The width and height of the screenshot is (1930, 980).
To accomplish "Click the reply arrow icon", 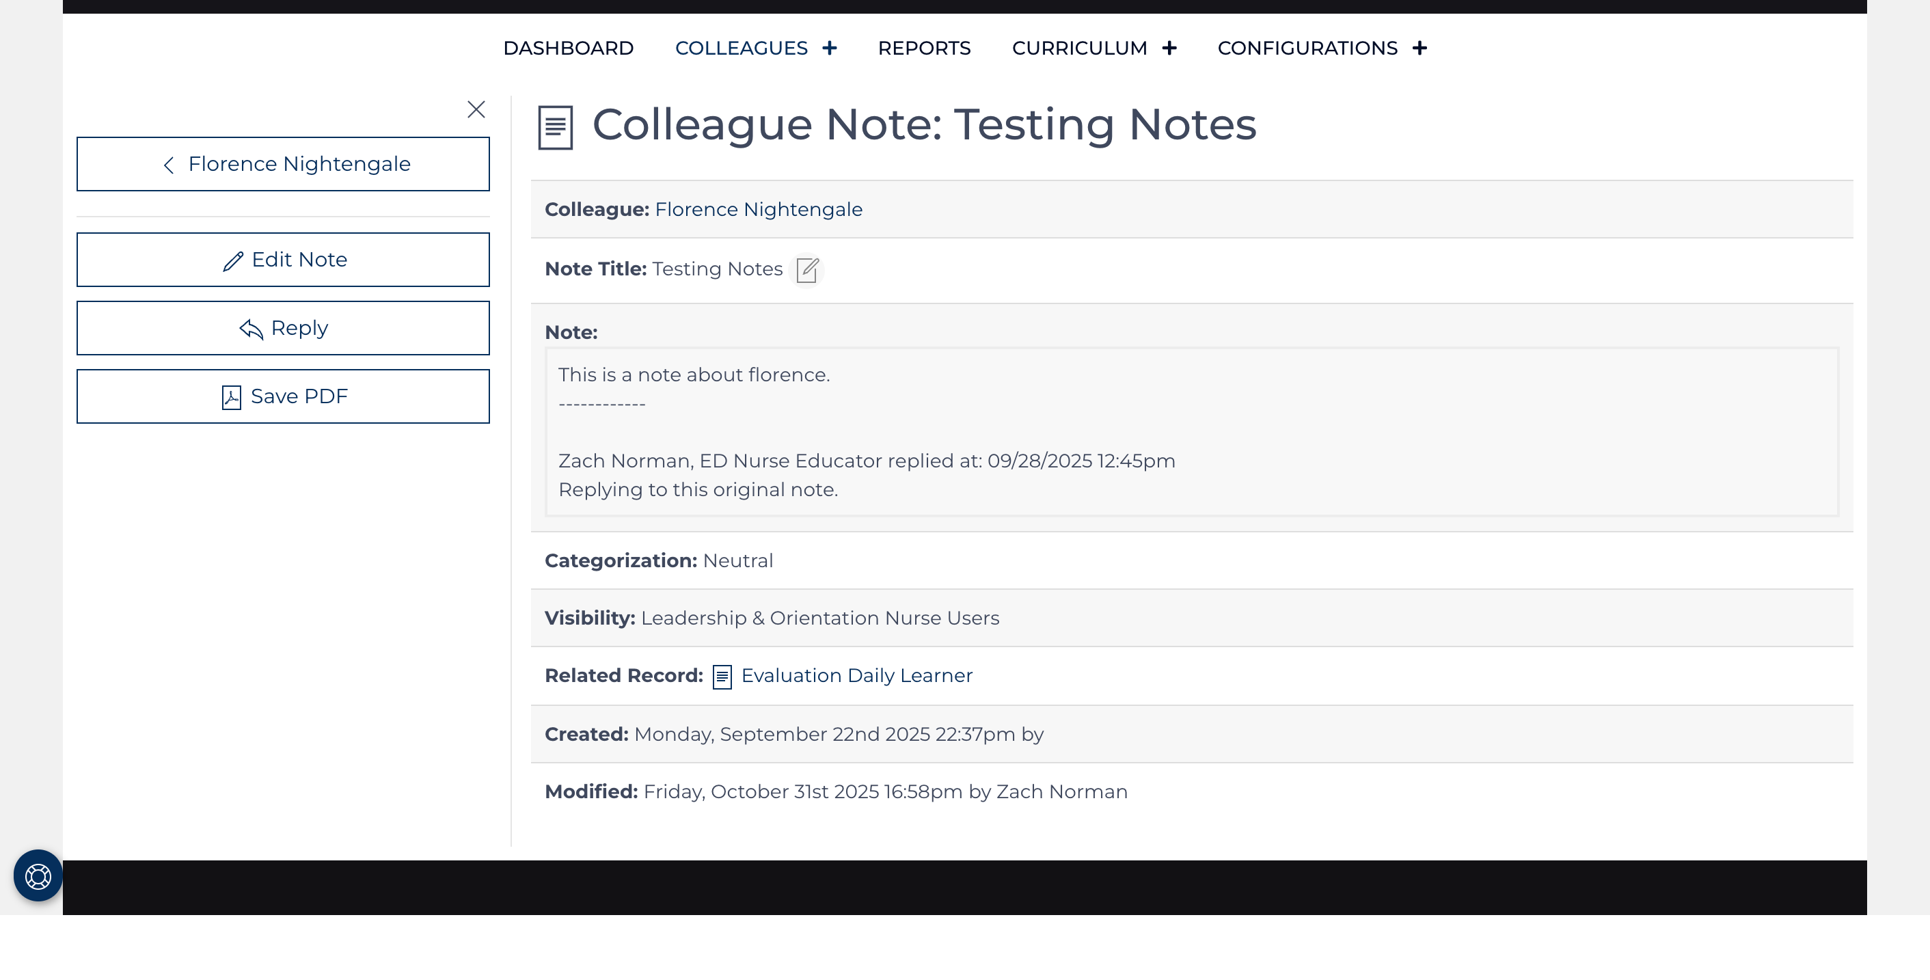I will [x=251, y=329].
